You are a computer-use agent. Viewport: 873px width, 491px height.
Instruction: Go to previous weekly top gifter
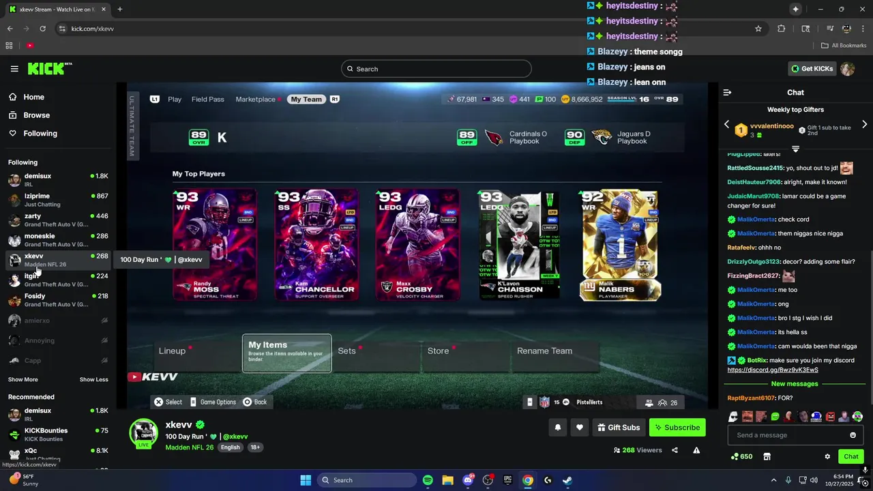click(726, 125)
